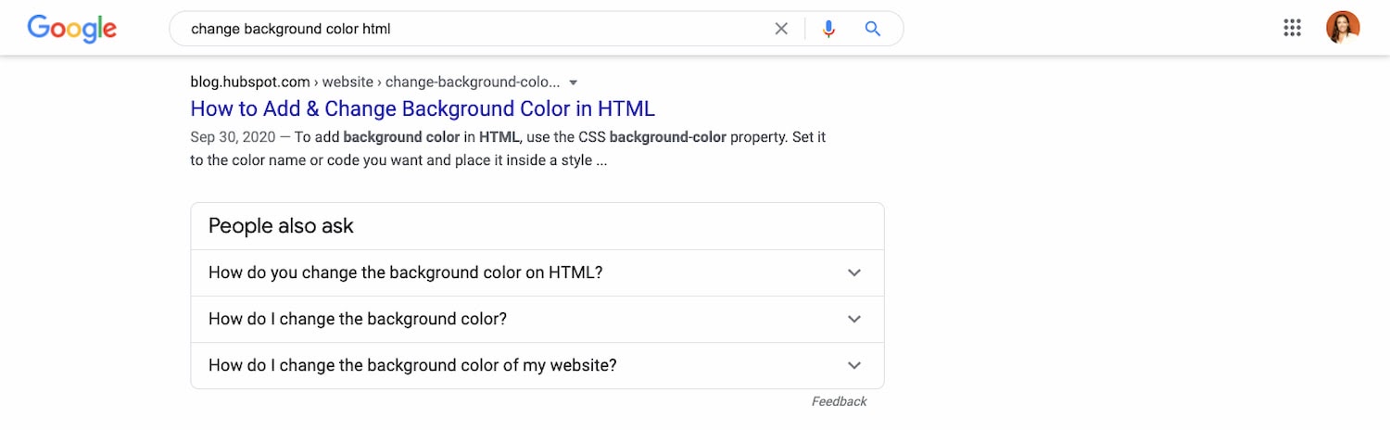Expand chevron for "How do I change the background color?"

click(x=854, y=320)
